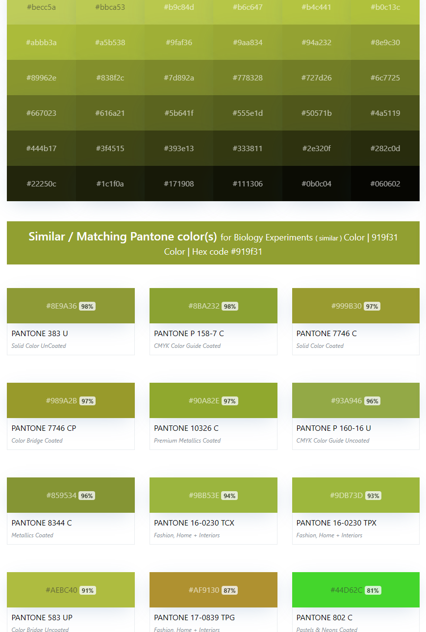
Task: Pick the #8e9c30 color cell
Action: click(385, 42)
